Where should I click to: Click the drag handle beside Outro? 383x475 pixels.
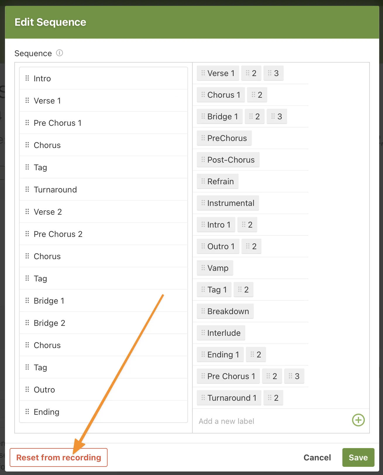coord(27,389)
